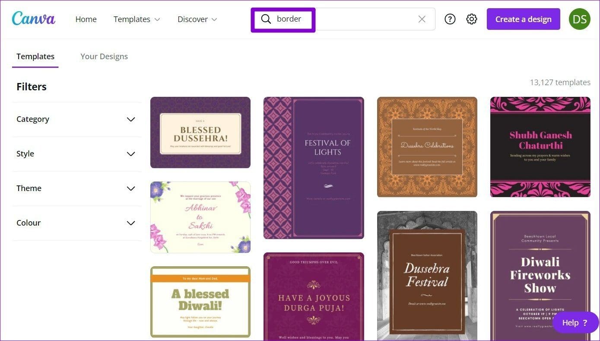Clear the search field with the X
Image resolution: width=600 pixels, height=341 pixels.
click(422, 19)
